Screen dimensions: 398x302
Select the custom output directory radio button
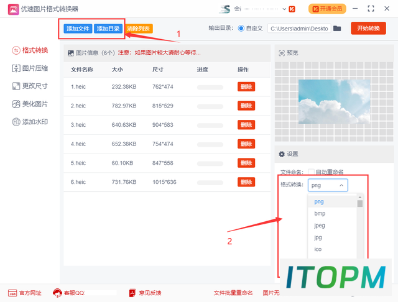(x=241, y=28)
